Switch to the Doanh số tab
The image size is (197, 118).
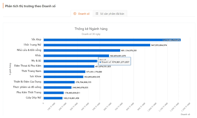click(x=82, y=13)
